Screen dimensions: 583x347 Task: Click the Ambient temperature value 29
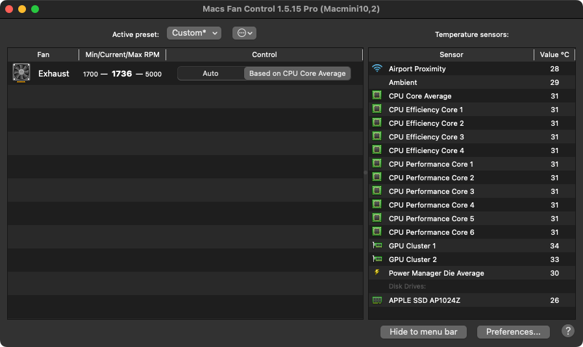click(x=554, y=82)
